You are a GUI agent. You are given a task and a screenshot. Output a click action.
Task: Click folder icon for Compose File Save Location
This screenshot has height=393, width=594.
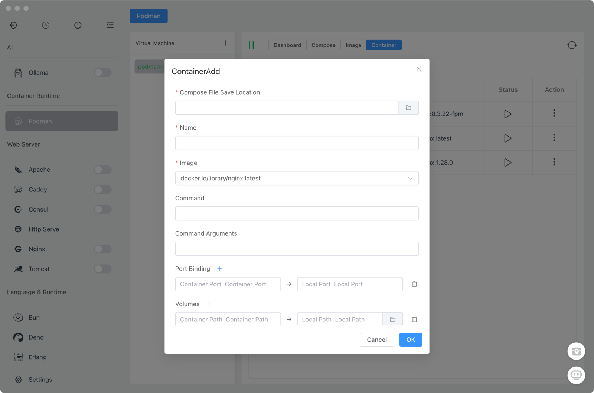(408, 108)
